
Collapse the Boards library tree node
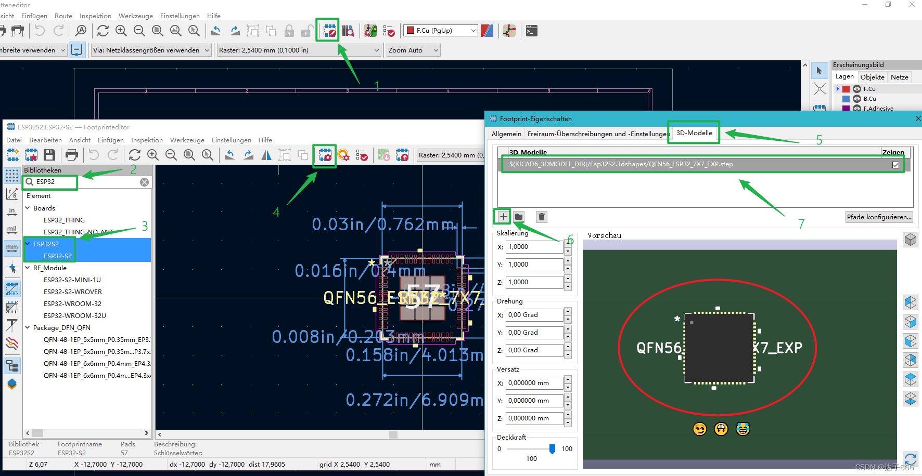tap(28, 208)
